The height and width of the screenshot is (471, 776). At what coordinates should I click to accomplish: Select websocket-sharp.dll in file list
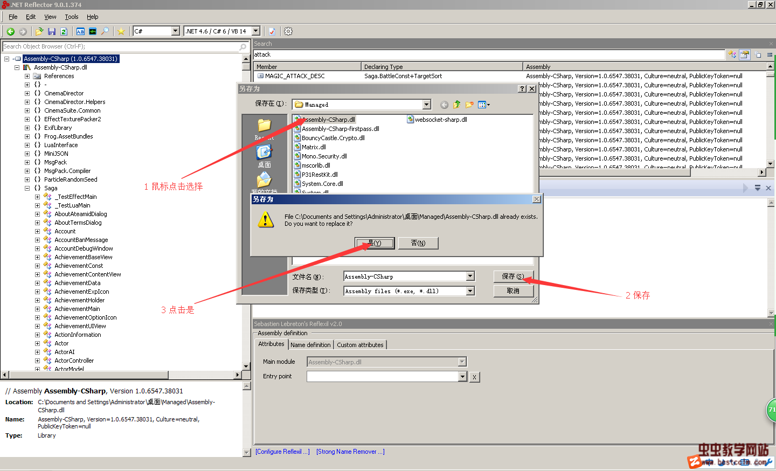pyautogui.click(x=437, y=120)
